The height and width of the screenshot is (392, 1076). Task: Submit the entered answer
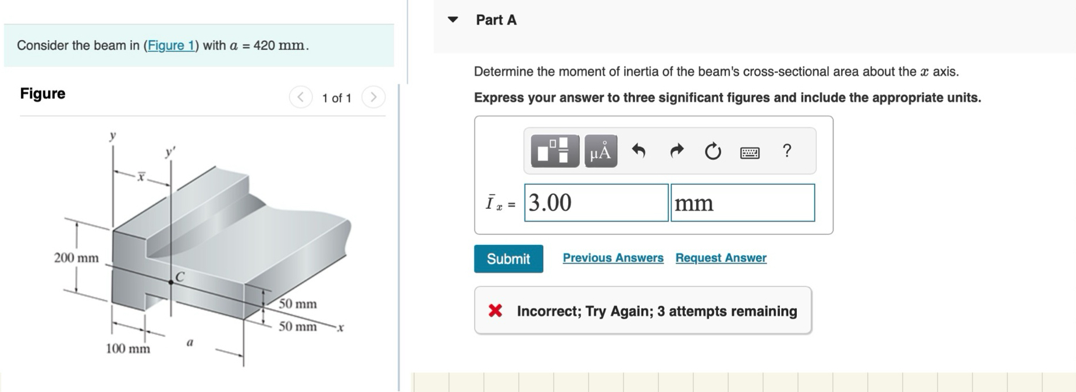(508, 258)
